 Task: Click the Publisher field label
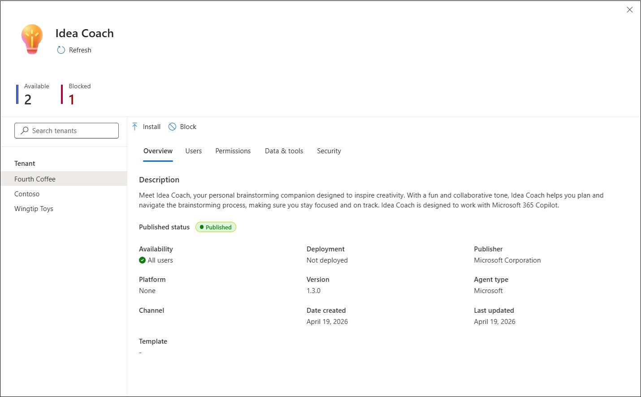(488, 249)
